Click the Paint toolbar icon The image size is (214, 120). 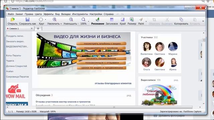(x=141, y=20)
